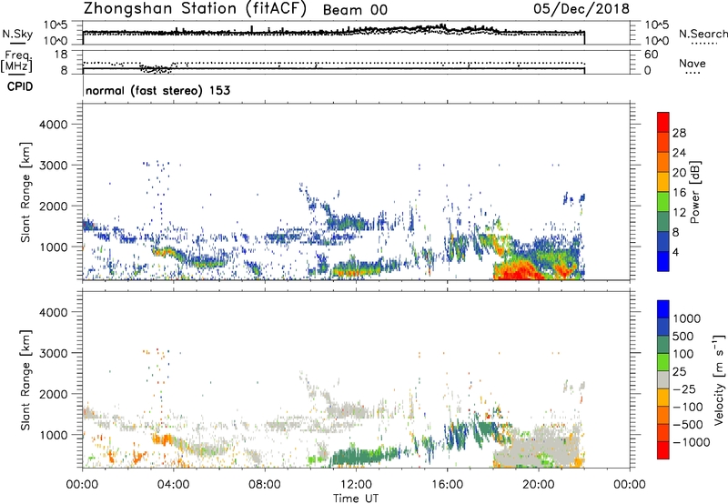Click the 'Freq. [MHz]' axis label
This screenshot has width=728, height=504.
pos(17,61)
